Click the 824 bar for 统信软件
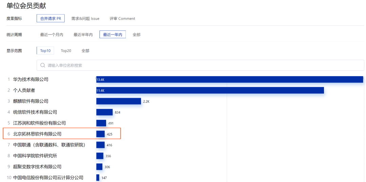 104,112
